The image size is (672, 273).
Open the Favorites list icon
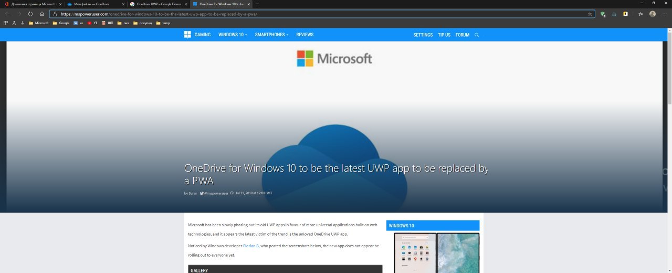coord(641,14)
